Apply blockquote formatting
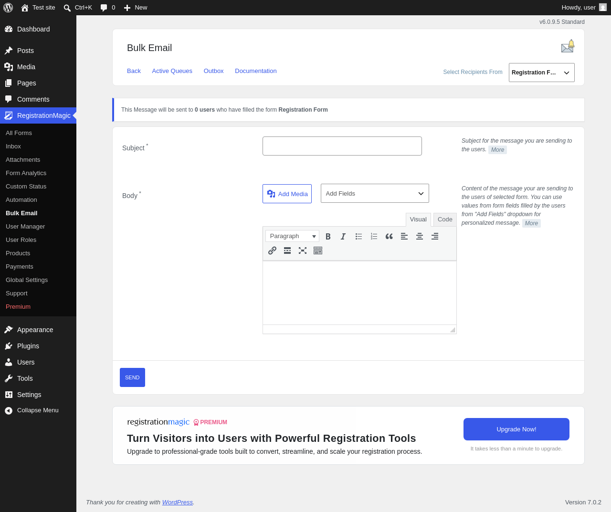 pos(389,236)
